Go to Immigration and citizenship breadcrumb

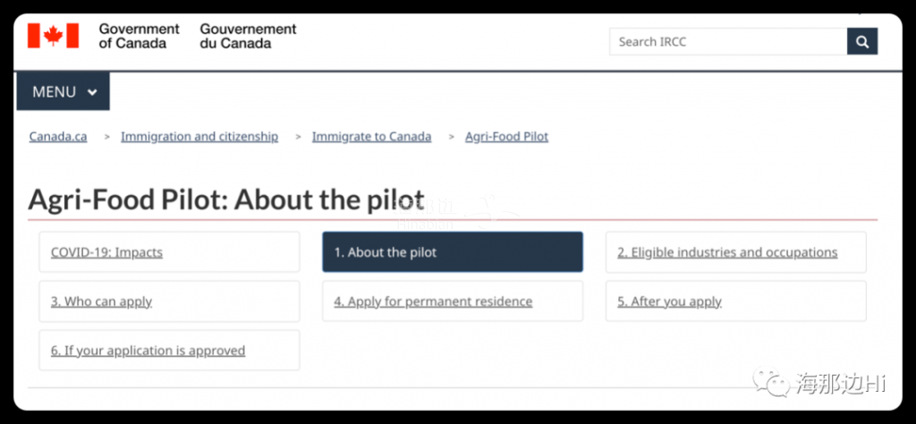coord(199,137)
